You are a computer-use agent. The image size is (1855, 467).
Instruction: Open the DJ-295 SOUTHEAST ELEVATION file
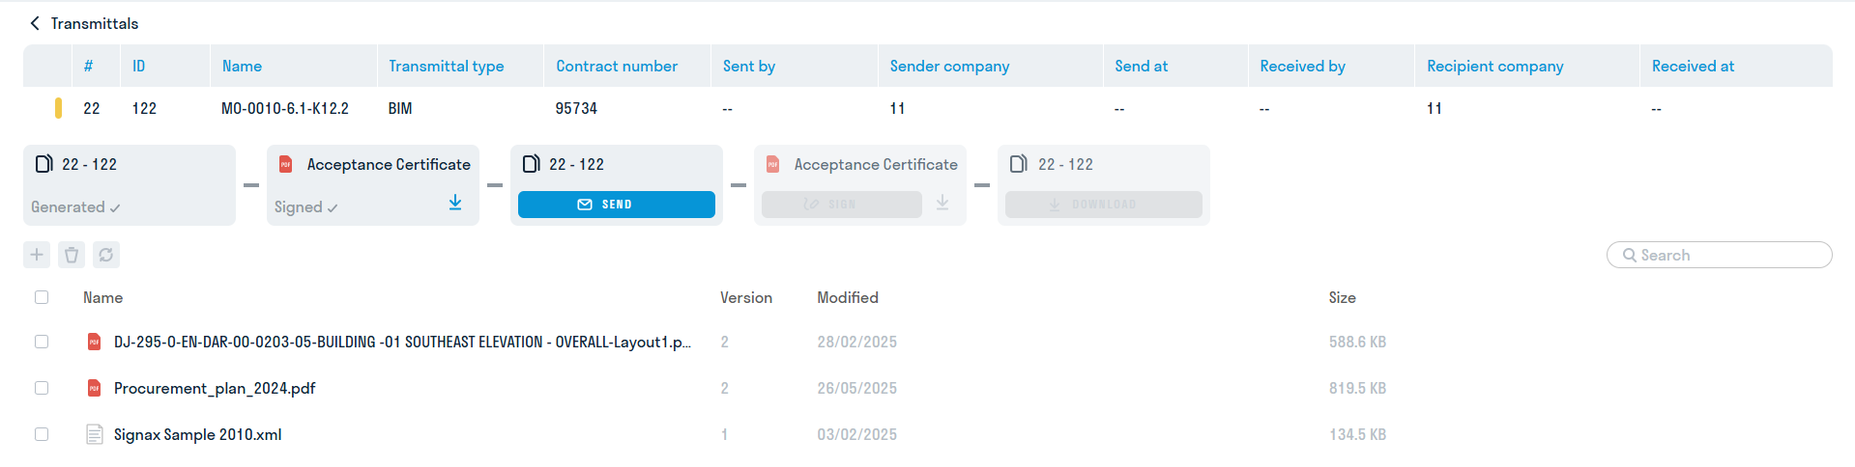point(402,342)
